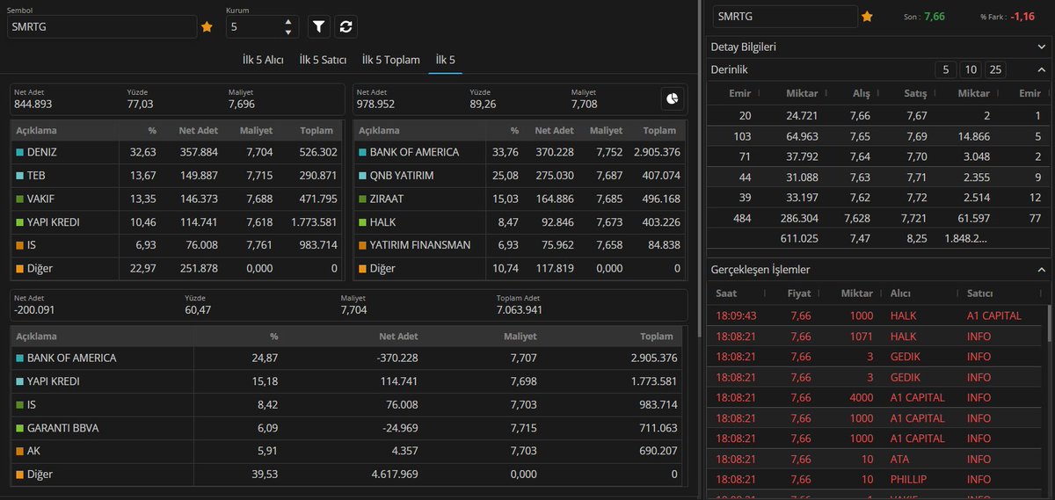Switch to the İlk 5 Alıcı tab

263,60
